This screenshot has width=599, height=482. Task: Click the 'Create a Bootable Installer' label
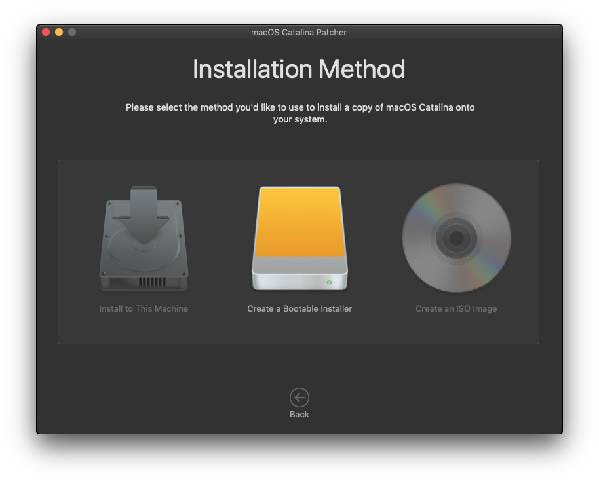click(x=299, y=308)
